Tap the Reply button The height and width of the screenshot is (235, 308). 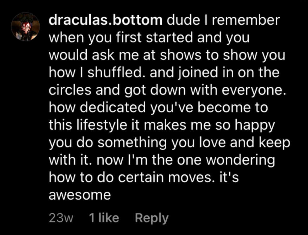(152, 218)
